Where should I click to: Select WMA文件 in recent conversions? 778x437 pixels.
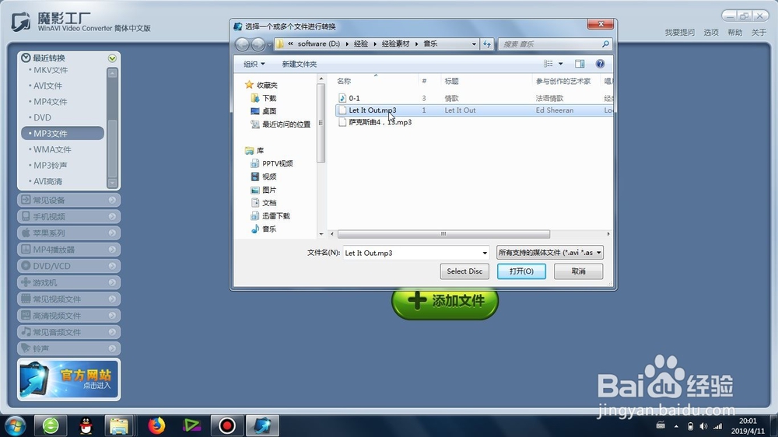tap(52, 149)
